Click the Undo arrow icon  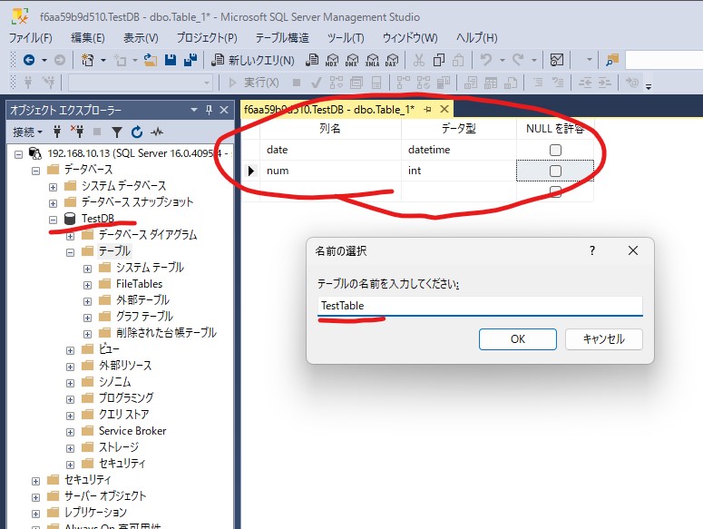486,60
